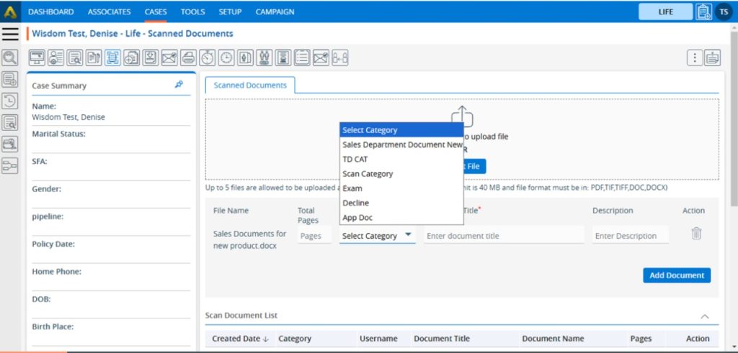Open the CASES menu in the top navigation

[156, 12]
